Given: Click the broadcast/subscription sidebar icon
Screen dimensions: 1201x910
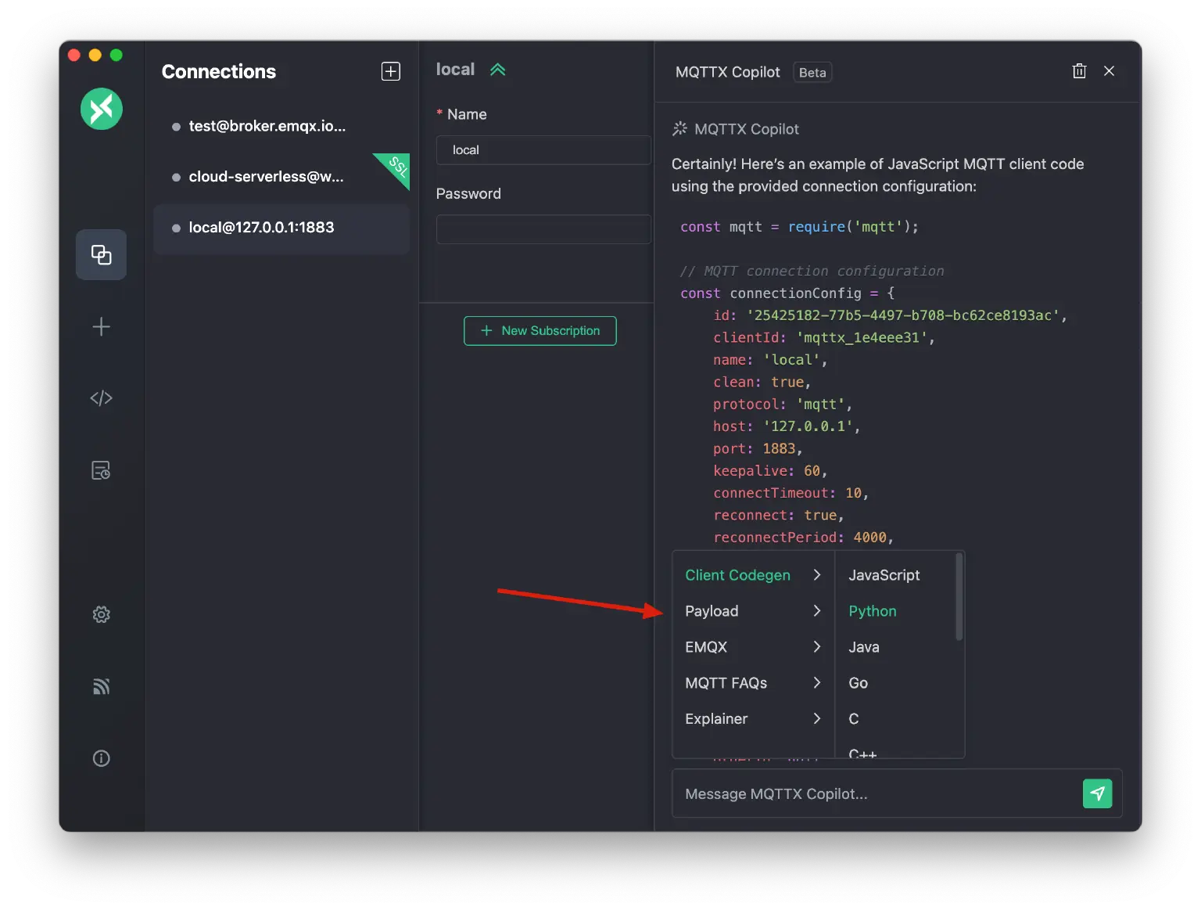Looking at the screenshot, I should point(101,686).
